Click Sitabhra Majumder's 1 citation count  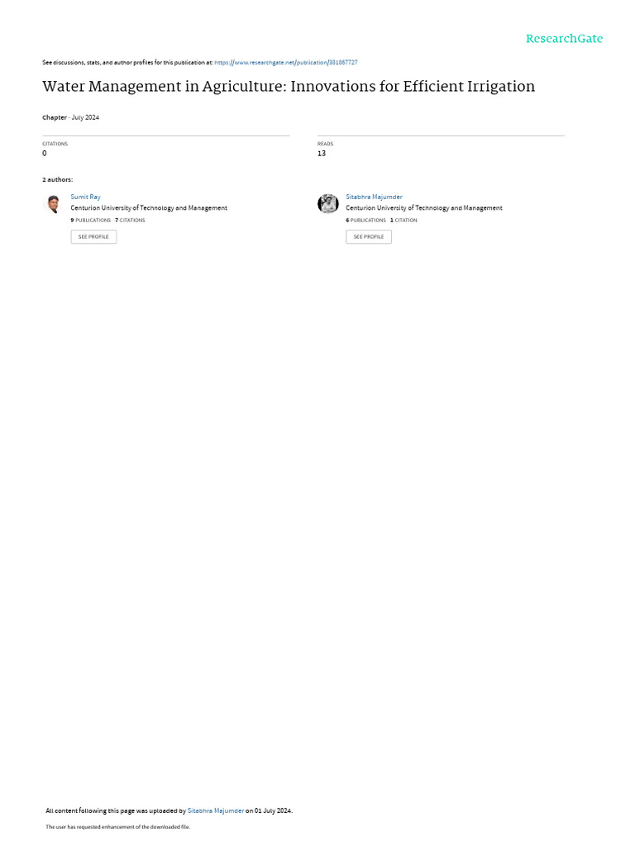(x=403, y=220)
